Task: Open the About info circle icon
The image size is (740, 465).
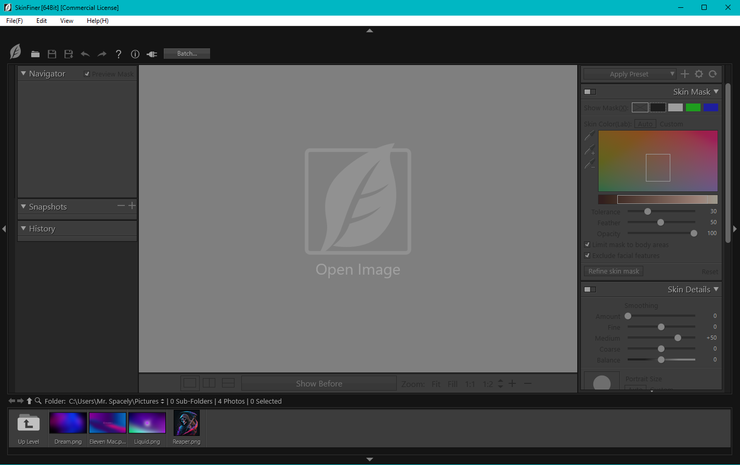Action: pos(135,54)
